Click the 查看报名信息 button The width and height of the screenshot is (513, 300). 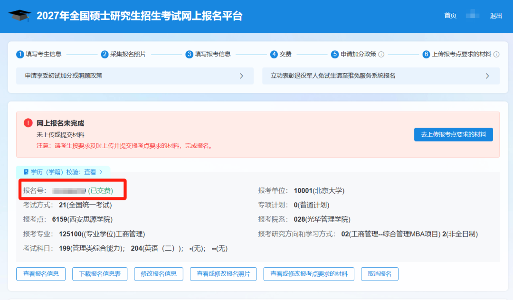(x=41, y=274)
